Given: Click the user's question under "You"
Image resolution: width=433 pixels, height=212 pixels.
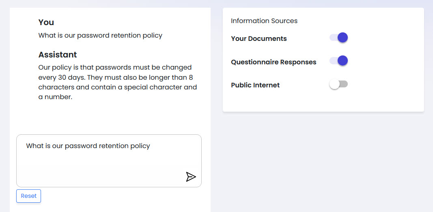Looking at the screenshot, I should coord(100,36).
